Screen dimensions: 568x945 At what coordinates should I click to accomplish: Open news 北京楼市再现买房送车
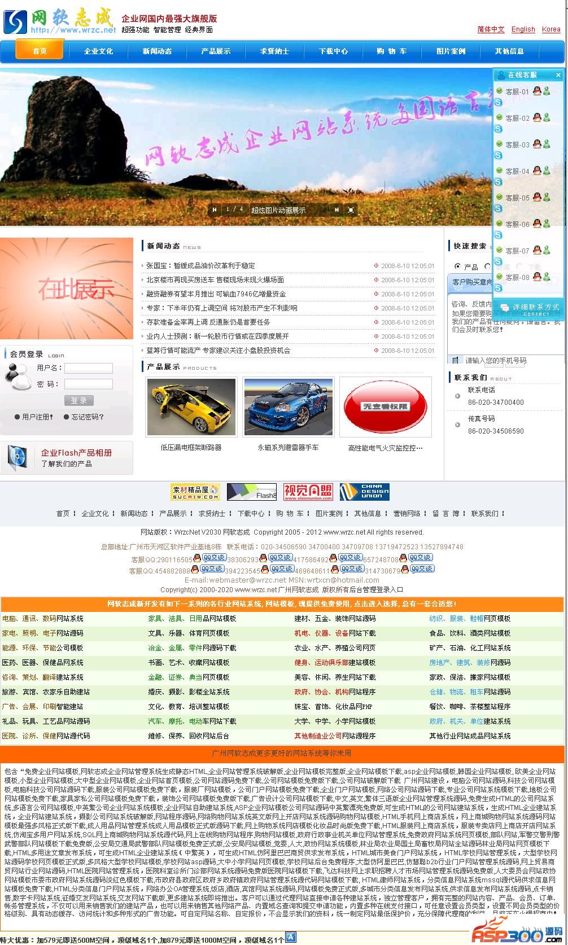pos(215,279)
